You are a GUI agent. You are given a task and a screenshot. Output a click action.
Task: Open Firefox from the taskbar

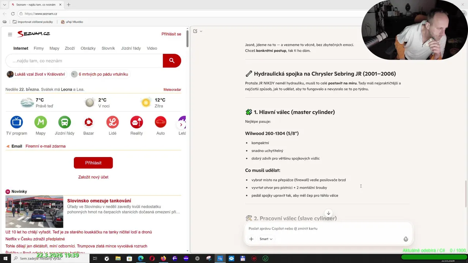pyautogui.click(x=163, y=258)
